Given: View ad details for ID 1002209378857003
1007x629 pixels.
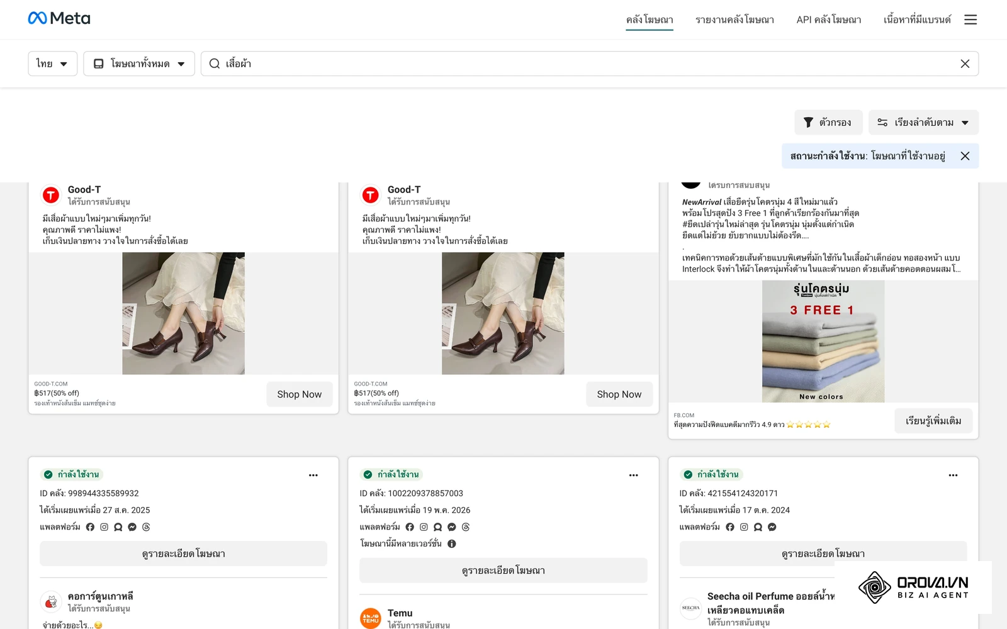Looking at the screenshot, I should pos(503,571).
